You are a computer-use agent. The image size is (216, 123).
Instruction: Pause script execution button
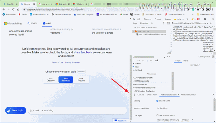pos(135,61)
